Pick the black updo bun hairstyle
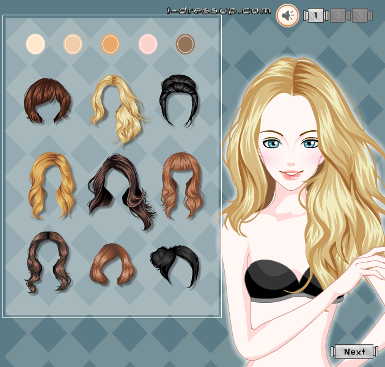385x367 pixels. pos(178,100)
